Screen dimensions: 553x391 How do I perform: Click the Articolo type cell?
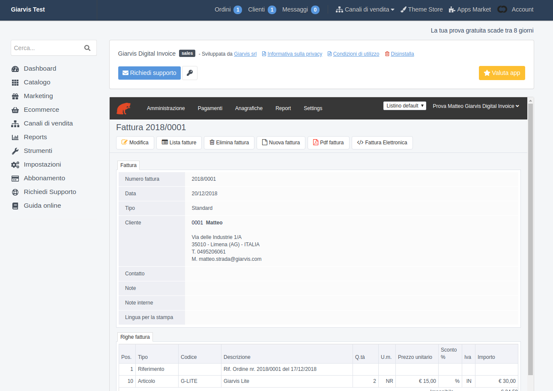(157, 381)
